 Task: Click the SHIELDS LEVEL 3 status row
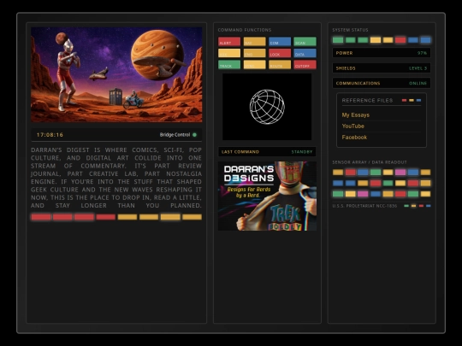click(x=382, y=68)
